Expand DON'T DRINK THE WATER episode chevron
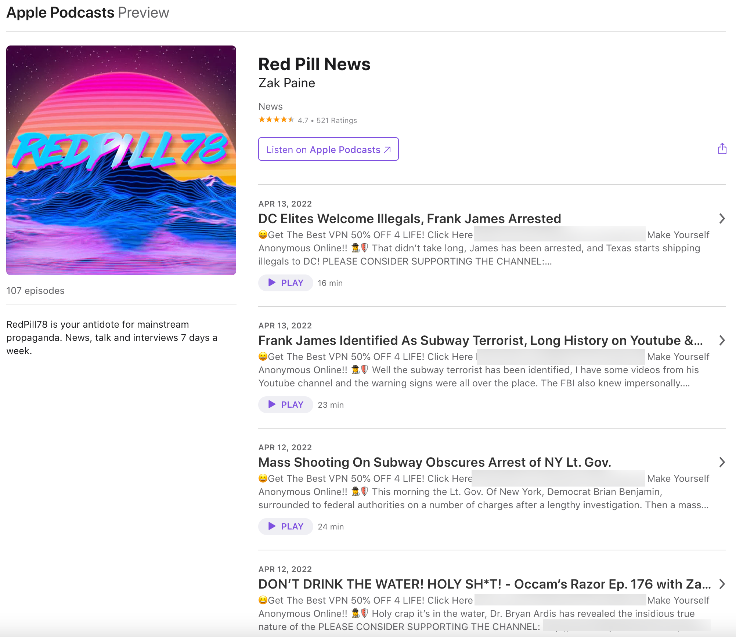 pos(722,584)
